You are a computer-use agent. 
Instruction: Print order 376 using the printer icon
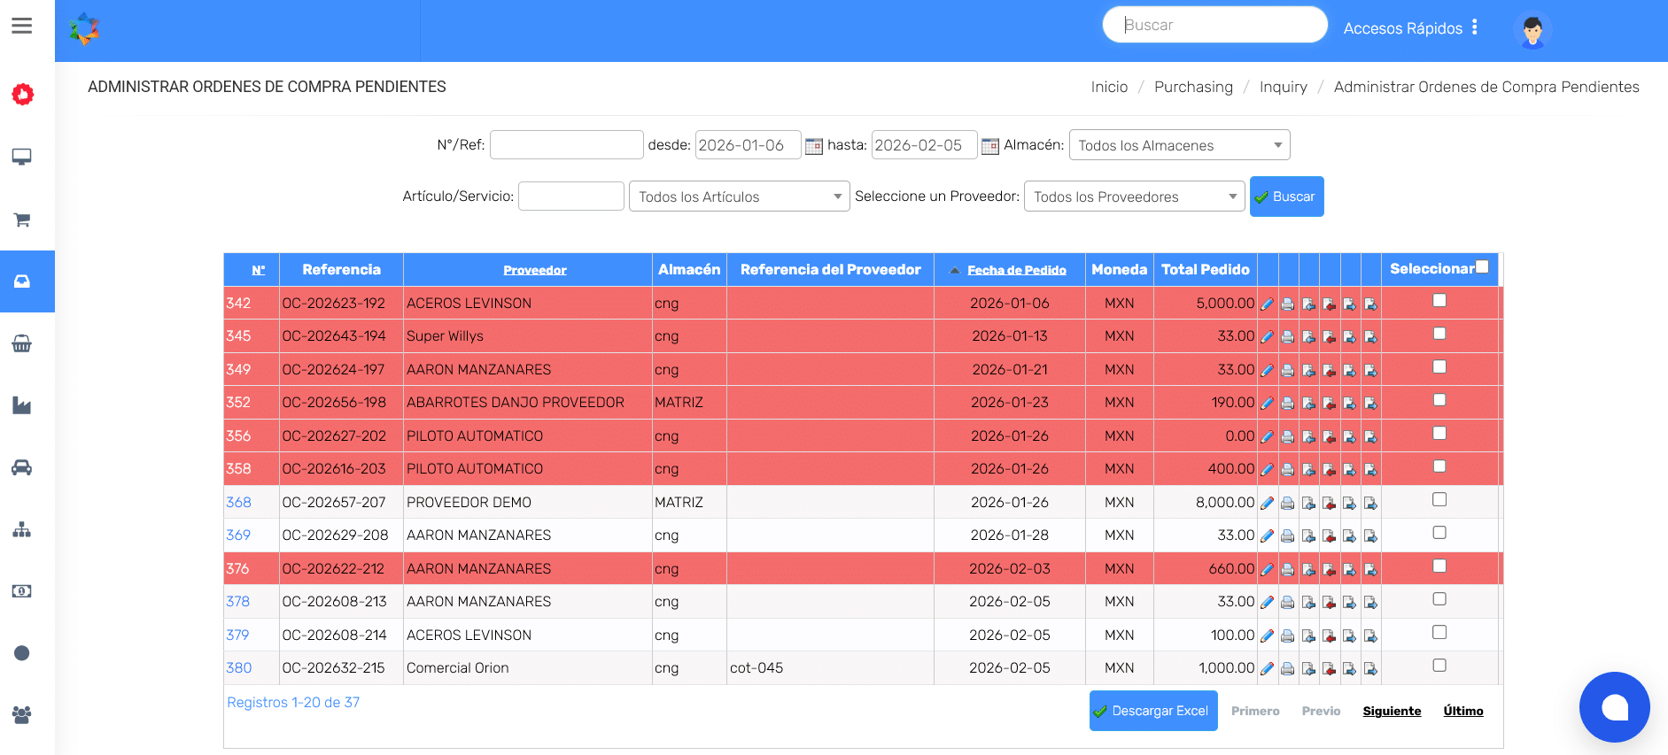coord(1288,569)
